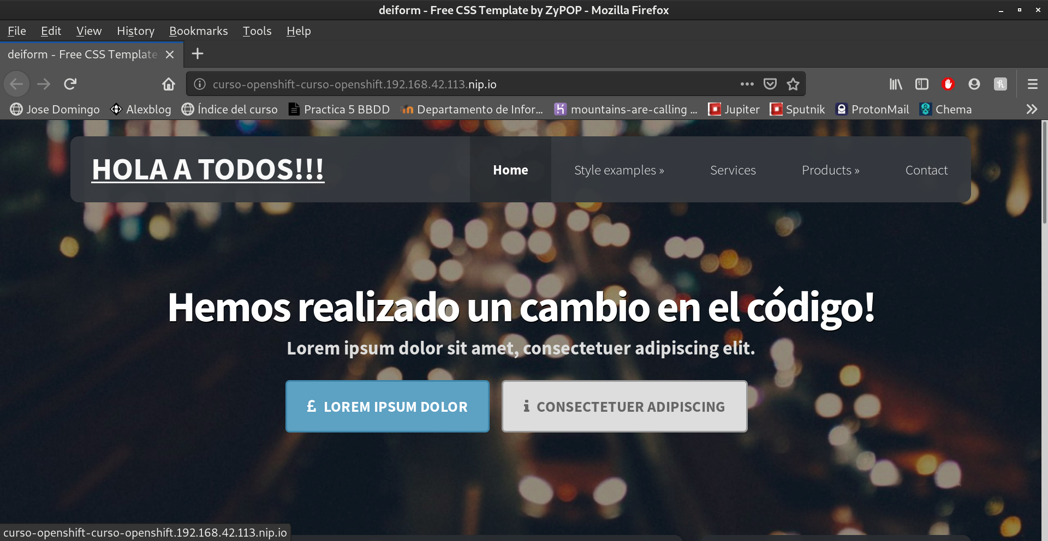Open Style examples navigation dropdown
The image size is (1048, 541).
coord(619,170)
